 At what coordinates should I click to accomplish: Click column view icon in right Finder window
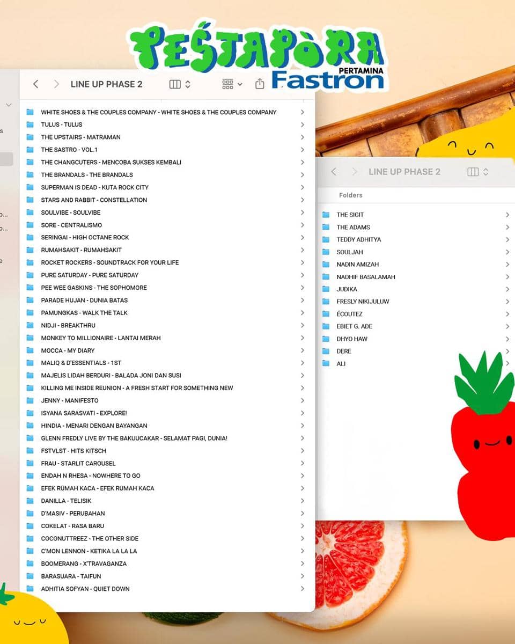click(x=473, y=172)
